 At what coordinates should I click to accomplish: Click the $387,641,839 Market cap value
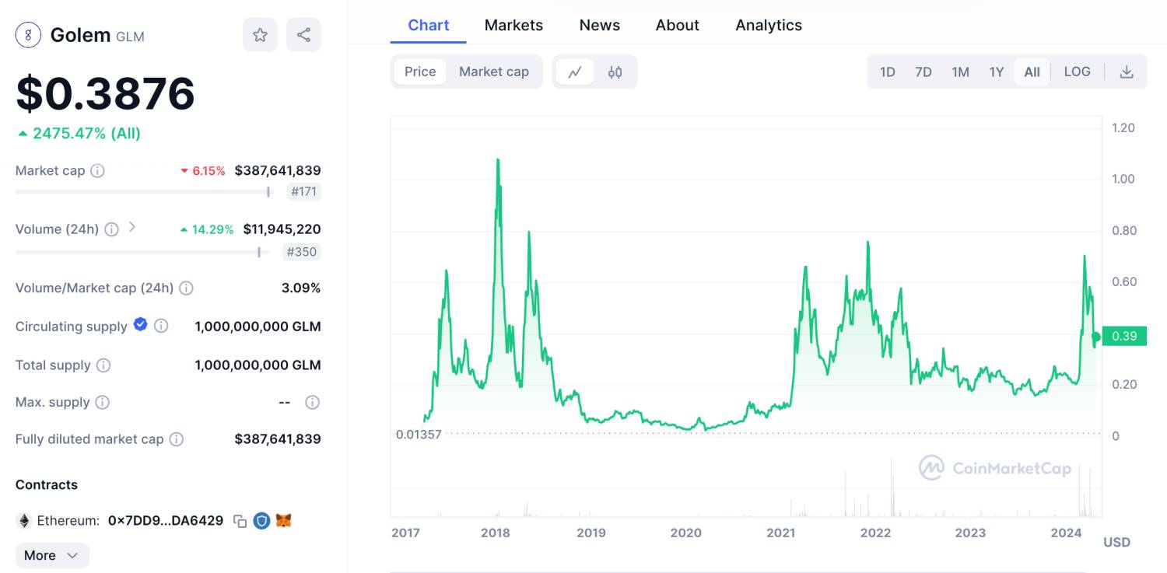pos(278,170)
